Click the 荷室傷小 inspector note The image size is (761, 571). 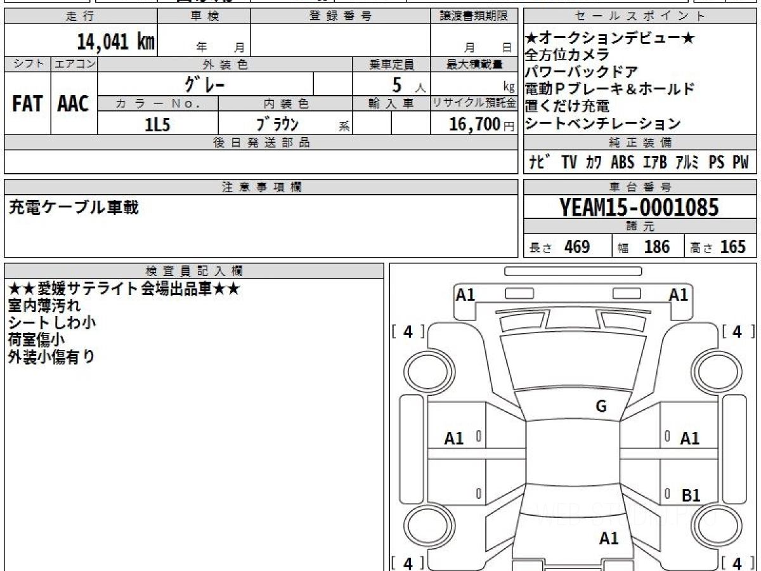(x=36, y=339)
